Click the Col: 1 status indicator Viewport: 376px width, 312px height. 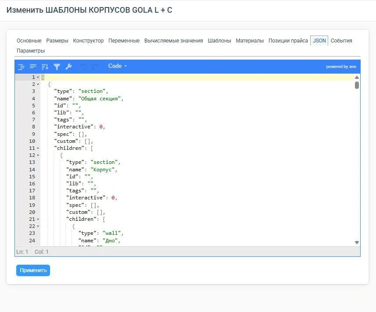(42, 252)
